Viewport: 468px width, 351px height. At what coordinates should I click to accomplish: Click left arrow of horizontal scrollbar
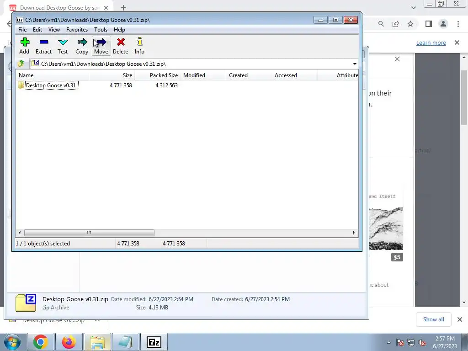click(20, 233)
